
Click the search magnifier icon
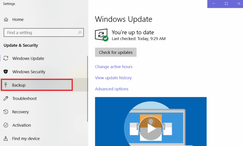tap(80, 32)
